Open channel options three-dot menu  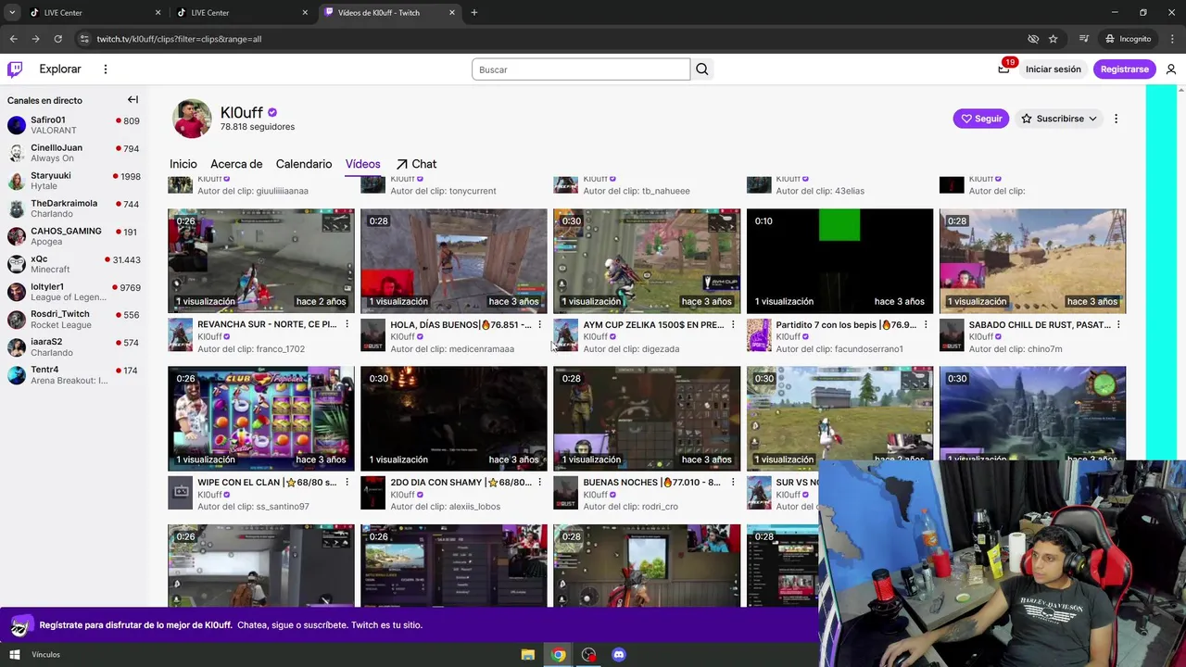pyautogui.click(x=1116, y=119)
